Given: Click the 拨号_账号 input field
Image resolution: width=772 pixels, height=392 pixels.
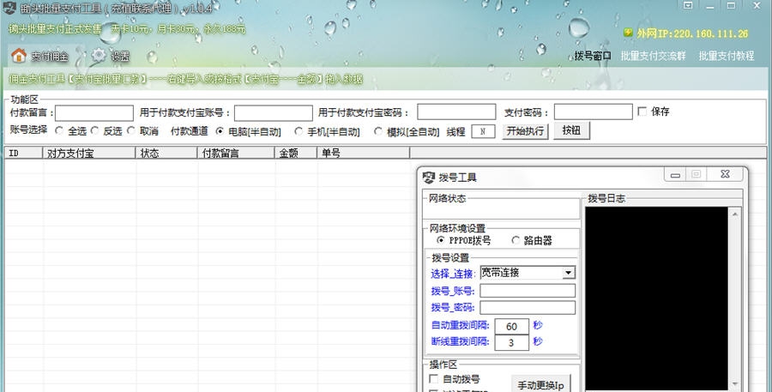Looking at the screenshot, I should pyautogui.click(x=528, y=291).
